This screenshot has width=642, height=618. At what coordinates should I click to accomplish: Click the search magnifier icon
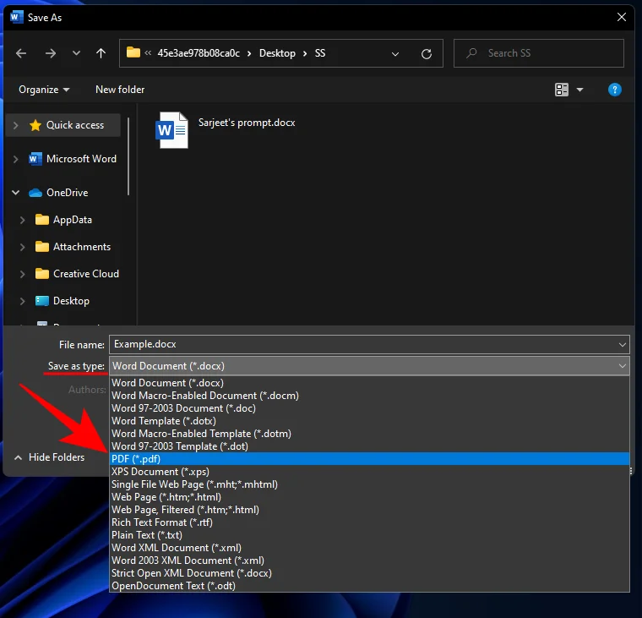click(471, 53)
